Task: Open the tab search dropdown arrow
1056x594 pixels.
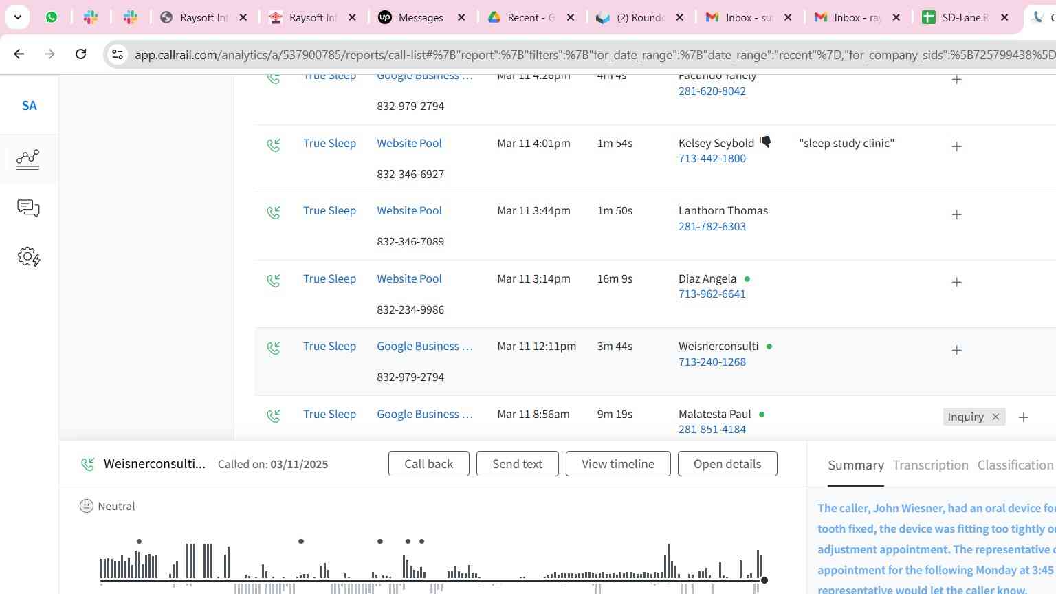Action: pyautogui.click(x=17, y=17)
